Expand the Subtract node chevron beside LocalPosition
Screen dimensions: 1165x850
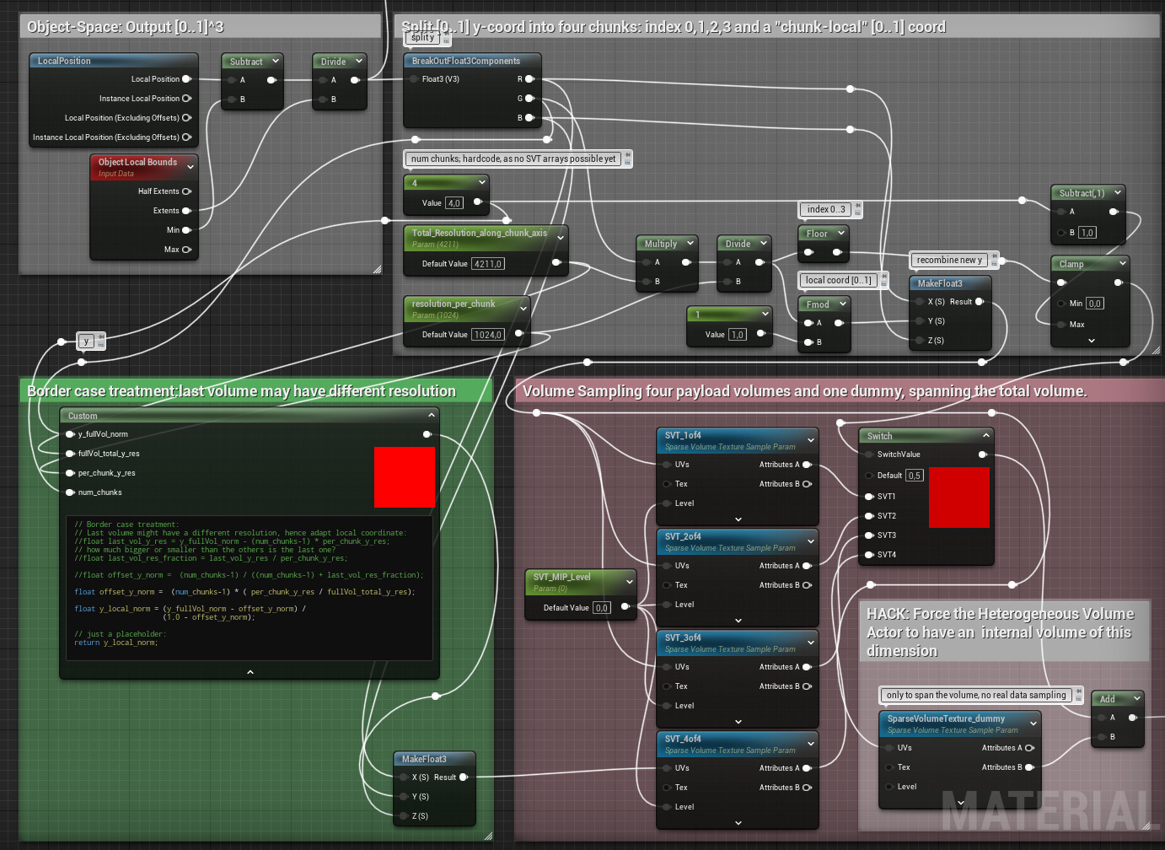[x=275, y=61]
